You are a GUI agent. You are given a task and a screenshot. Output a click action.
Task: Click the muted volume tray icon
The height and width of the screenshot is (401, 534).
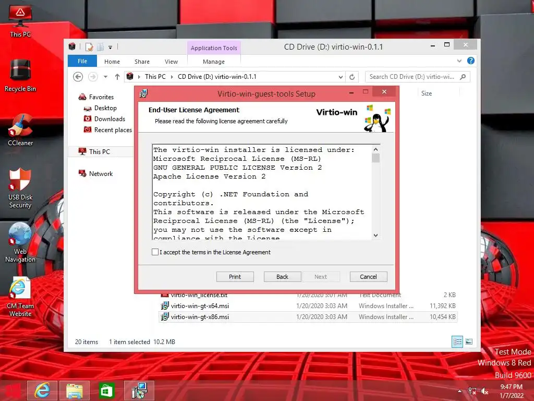click(484, 391)
